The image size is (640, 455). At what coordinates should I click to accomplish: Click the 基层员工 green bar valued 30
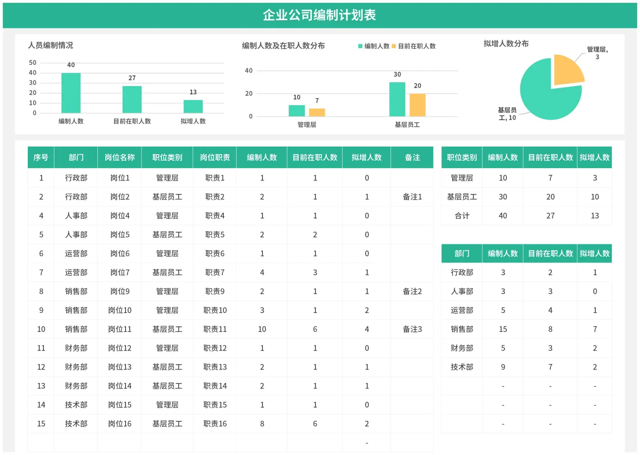[x=397, y=99]
